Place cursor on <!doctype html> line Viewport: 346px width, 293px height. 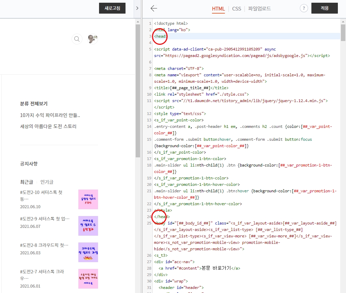pyautogui.click(x=171, y=23)
